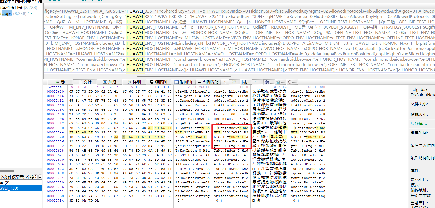Click the _cfg_bak file name in the info panel
Image resolution: width=435 pixels, height=208 pixels.
point(419,89)
